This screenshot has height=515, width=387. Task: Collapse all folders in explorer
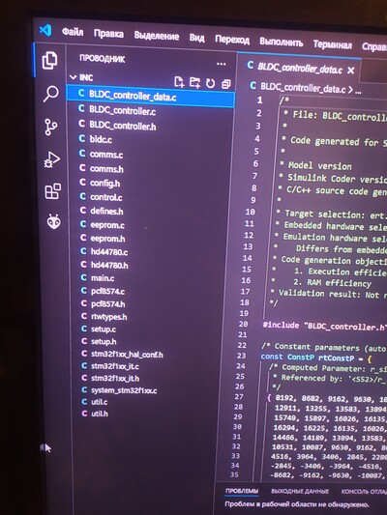[x=225, y=84]
